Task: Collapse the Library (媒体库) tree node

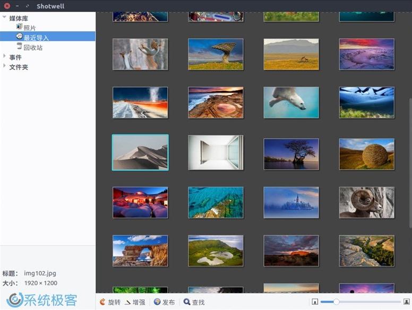Action: pos(5,18)
